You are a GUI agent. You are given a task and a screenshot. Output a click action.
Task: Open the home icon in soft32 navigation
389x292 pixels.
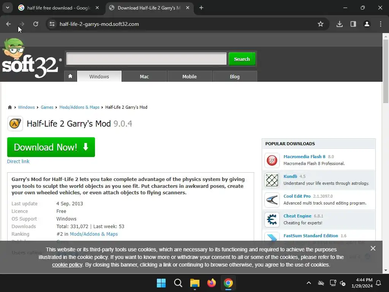point(70,76)
